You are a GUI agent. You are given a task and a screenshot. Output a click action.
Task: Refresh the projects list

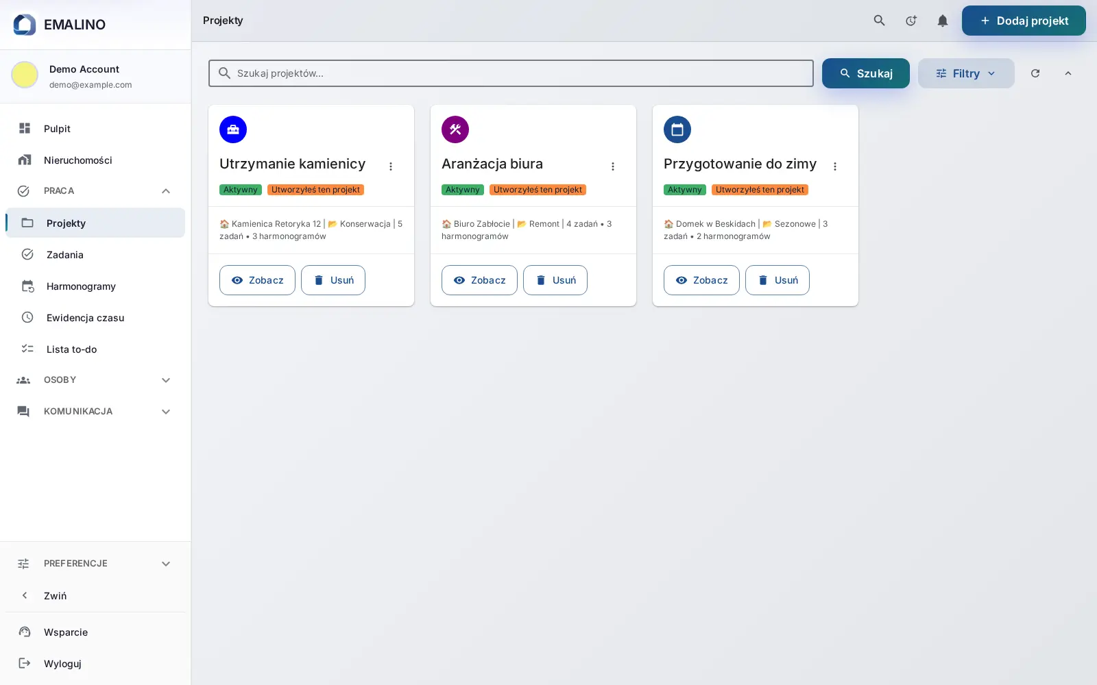pos(1035,73)
